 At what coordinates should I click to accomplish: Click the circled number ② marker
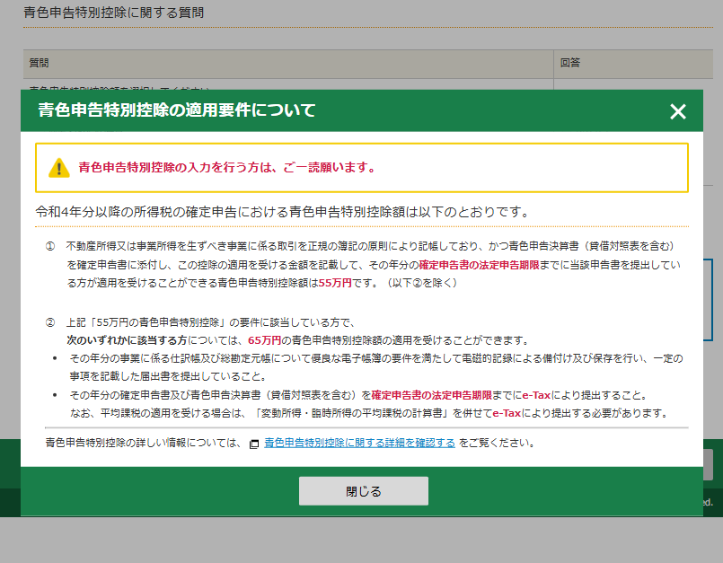(50, 322)
